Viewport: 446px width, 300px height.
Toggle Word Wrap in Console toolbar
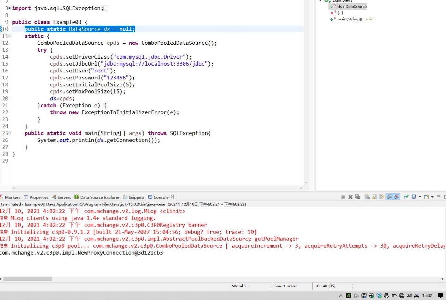(x=382, y=197)
